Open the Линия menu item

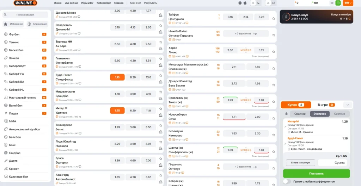point(57,3)
